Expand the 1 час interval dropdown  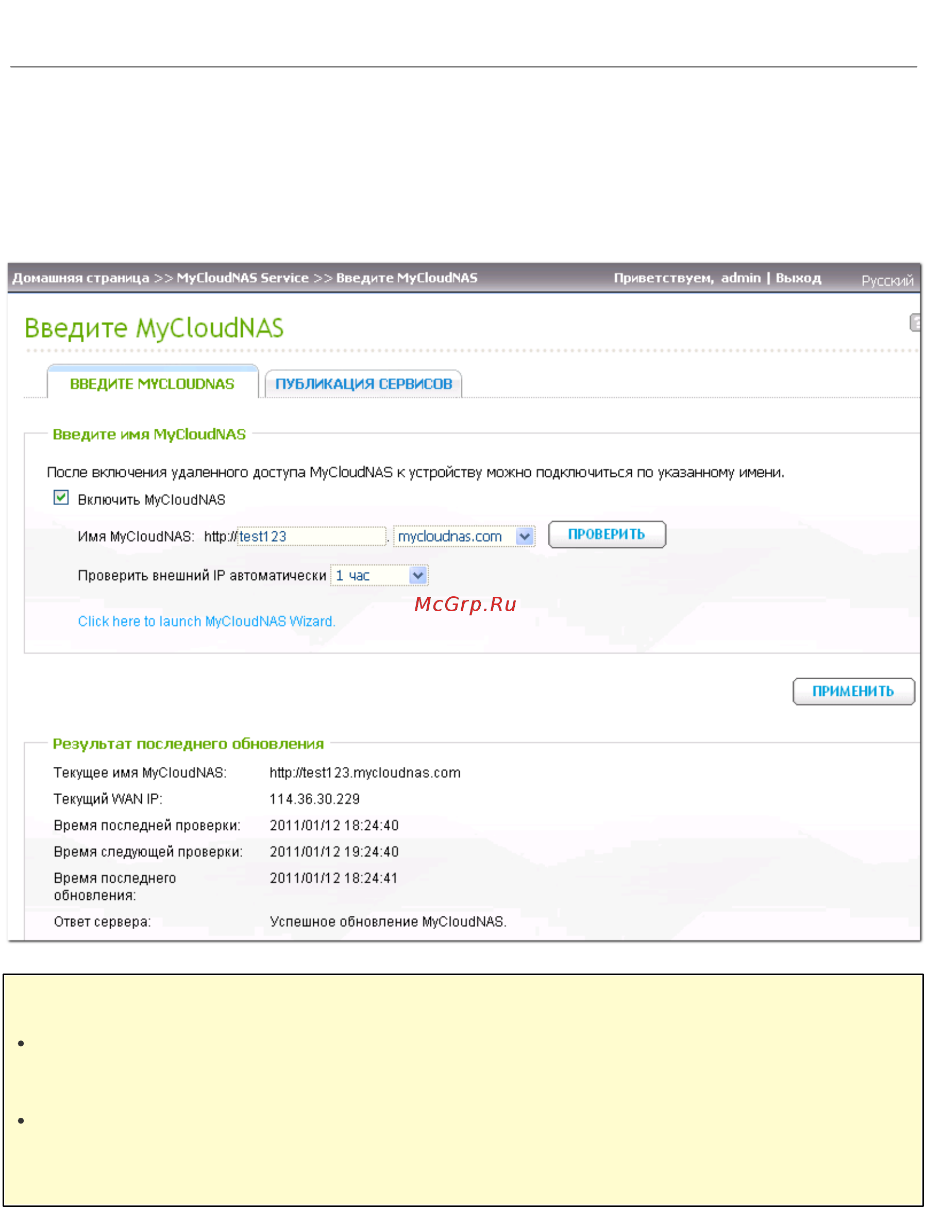[379, 576]
